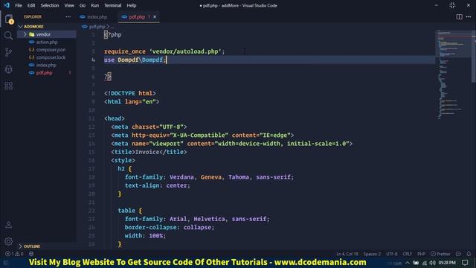Click the minimap code overview
This screenshot has width=476, height=268.
tap(453, 74)
